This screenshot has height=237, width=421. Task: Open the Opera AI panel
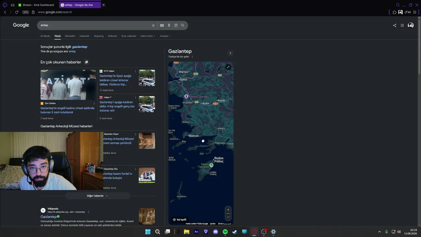408,12
